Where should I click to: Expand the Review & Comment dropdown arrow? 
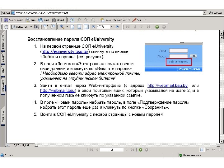[129, 20]
